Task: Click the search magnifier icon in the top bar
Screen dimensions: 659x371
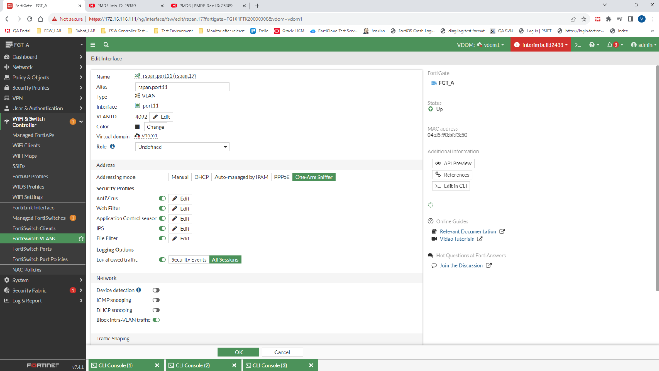Action: click(x=106, y=44)
